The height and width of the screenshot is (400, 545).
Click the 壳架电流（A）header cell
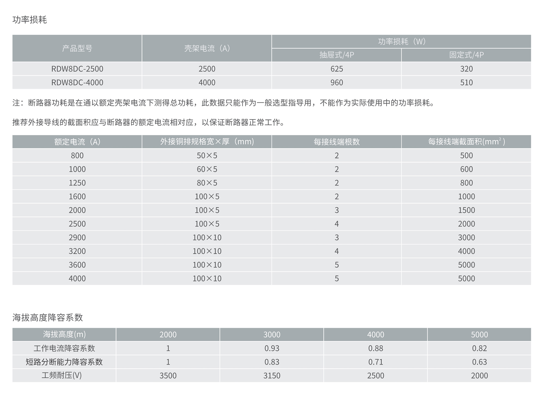pos(207,48)
